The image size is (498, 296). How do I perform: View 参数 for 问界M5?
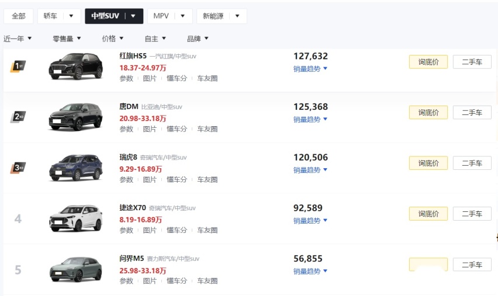126,281
